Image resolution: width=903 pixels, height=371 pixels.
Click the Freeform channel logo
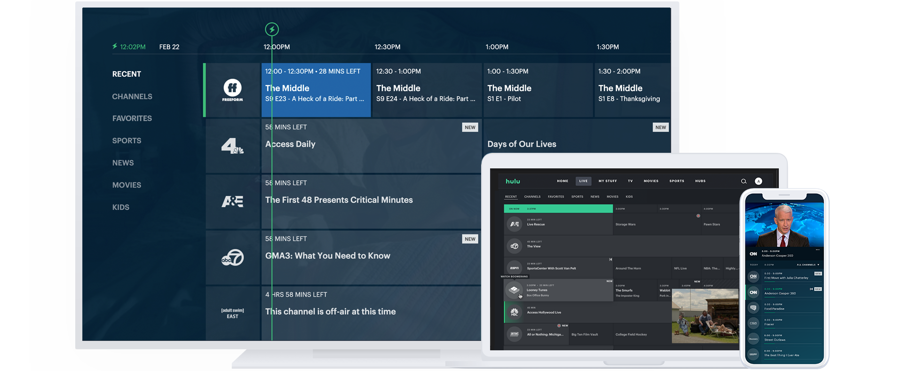coord(232,90)
